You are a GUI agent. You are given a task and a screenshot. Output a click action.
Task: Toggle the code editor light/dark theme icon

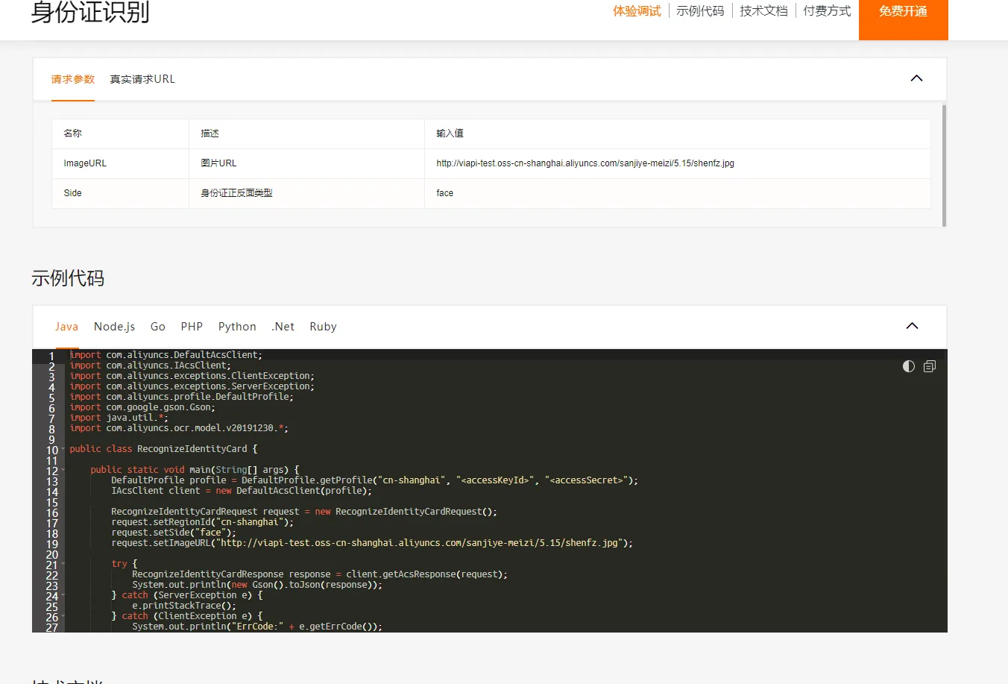click(908, 366)
